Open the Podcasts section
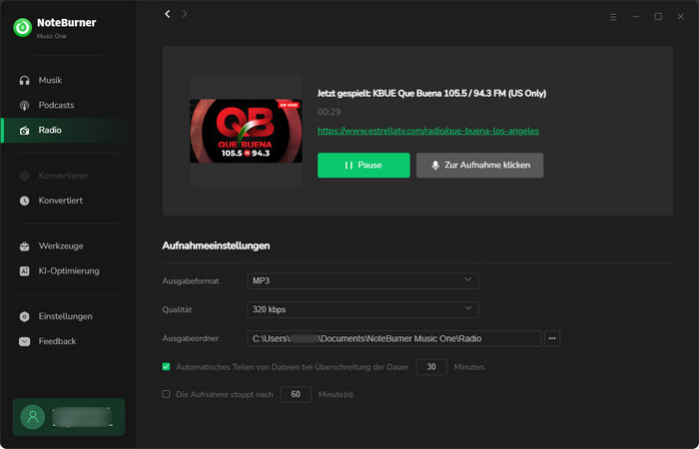 pos(69,106)
